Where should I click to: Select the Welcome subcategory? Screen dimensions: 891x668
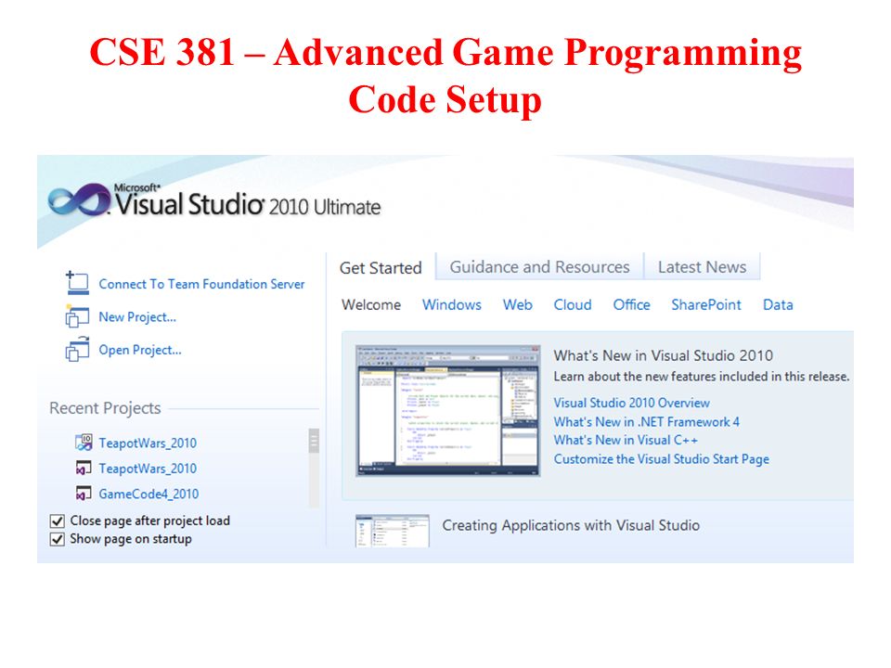tap(371, 305)
